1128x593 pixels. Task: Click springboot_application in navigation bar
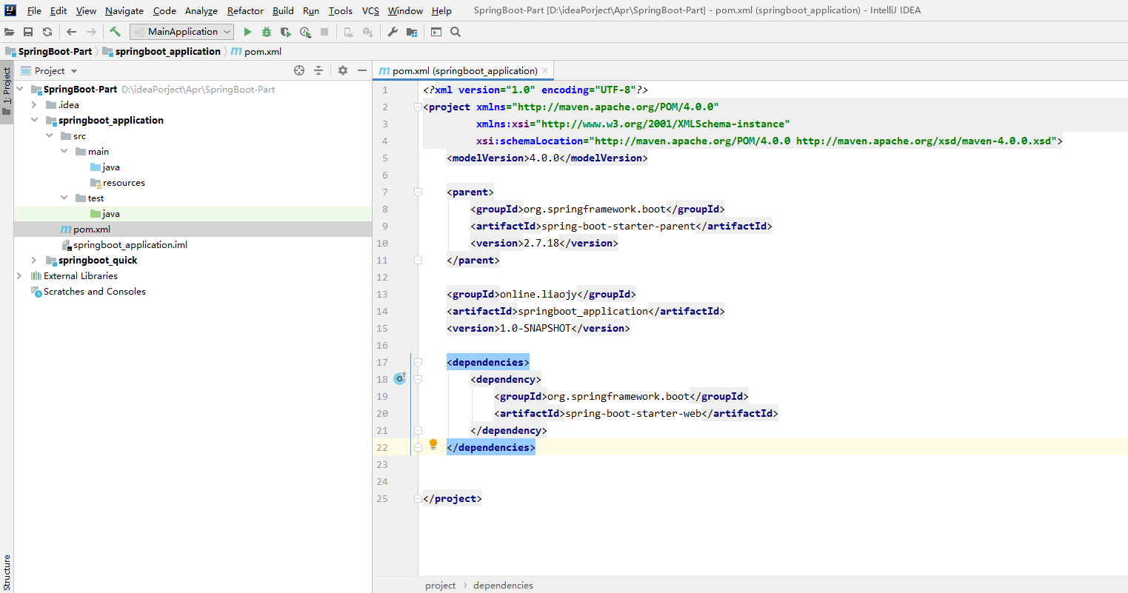click(161, 51)
